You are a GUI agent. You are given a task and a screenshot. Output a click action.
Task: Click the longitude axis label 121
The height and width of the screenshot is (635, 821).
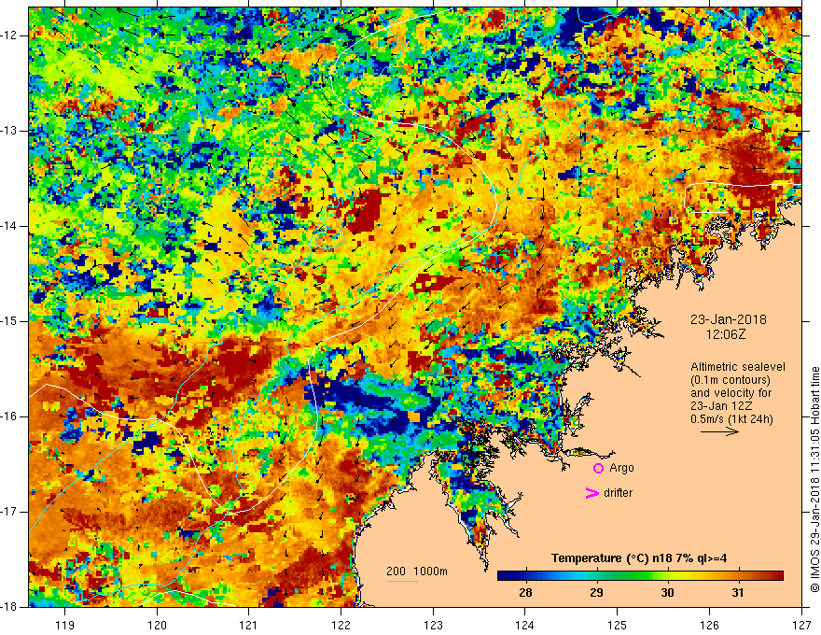[x=249, y=625]
